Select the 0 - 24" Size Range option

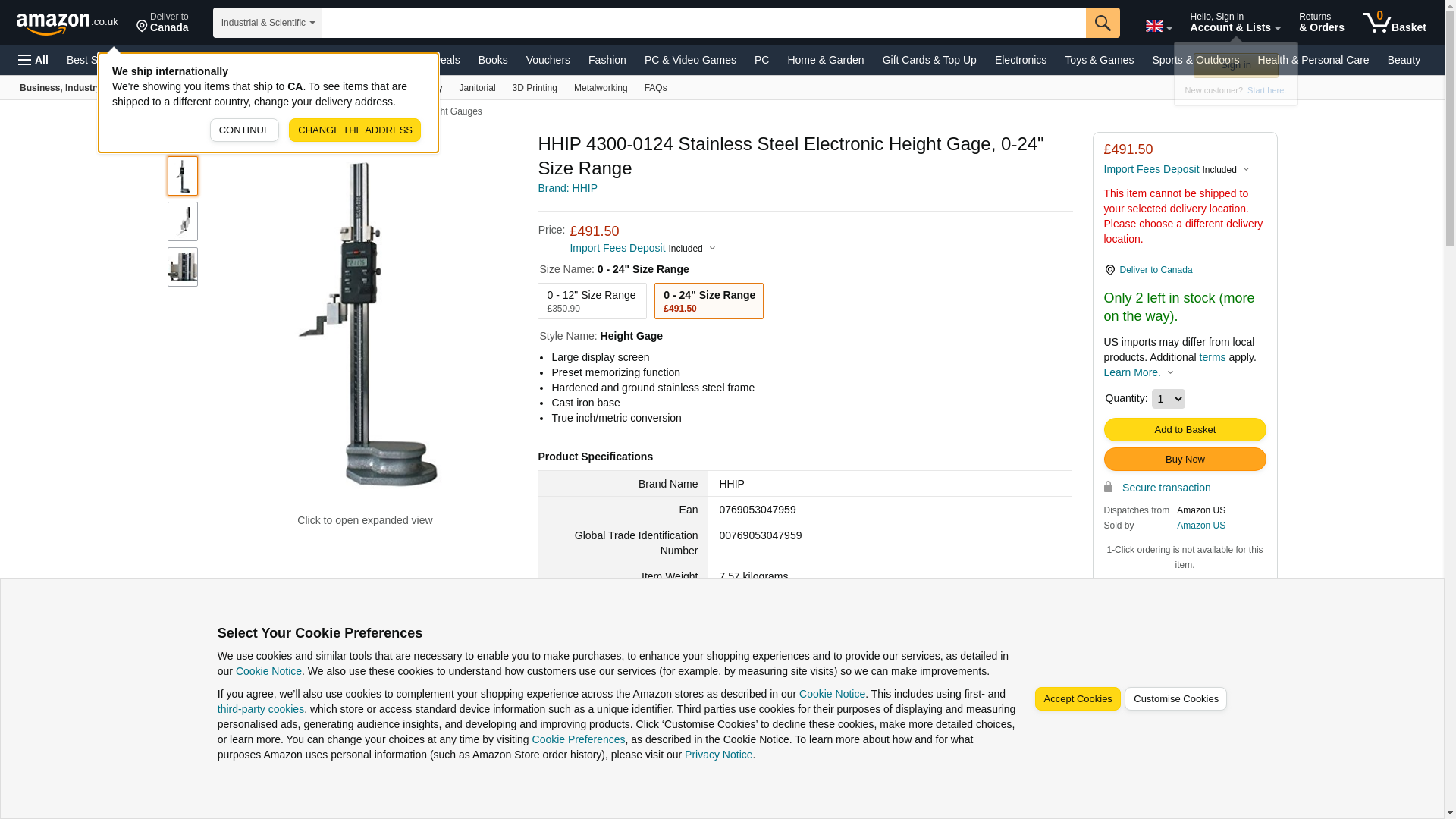[708, 301]
